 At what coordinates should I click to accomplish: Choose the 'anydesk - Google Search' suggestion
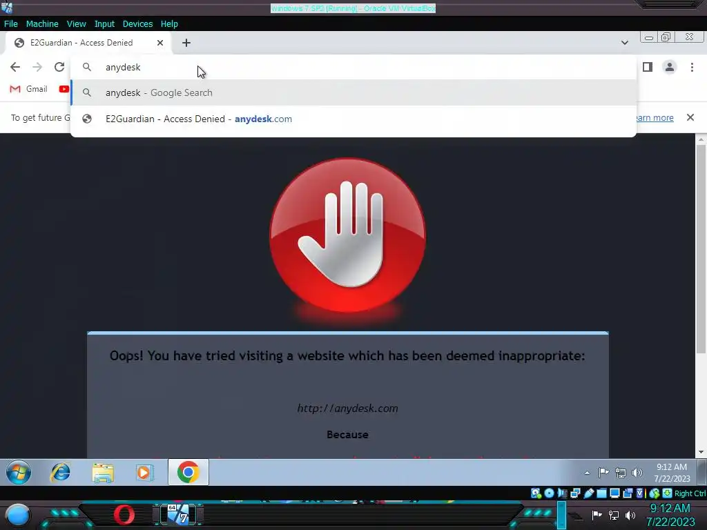pos(353,92)
